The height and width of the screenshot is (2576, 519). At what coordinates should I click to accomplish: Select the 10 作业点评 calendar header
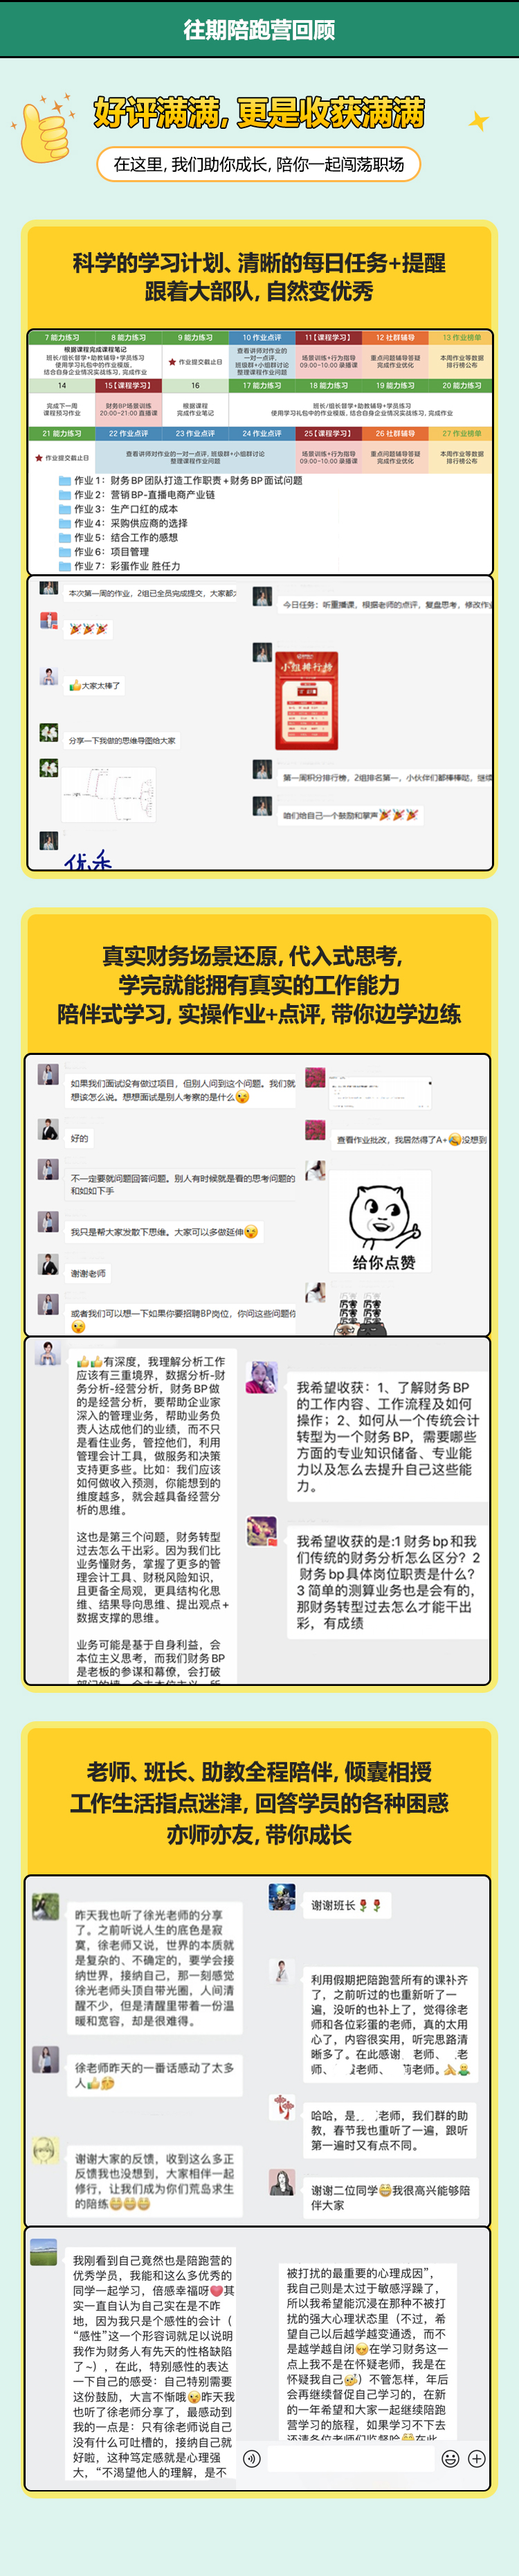262,338
